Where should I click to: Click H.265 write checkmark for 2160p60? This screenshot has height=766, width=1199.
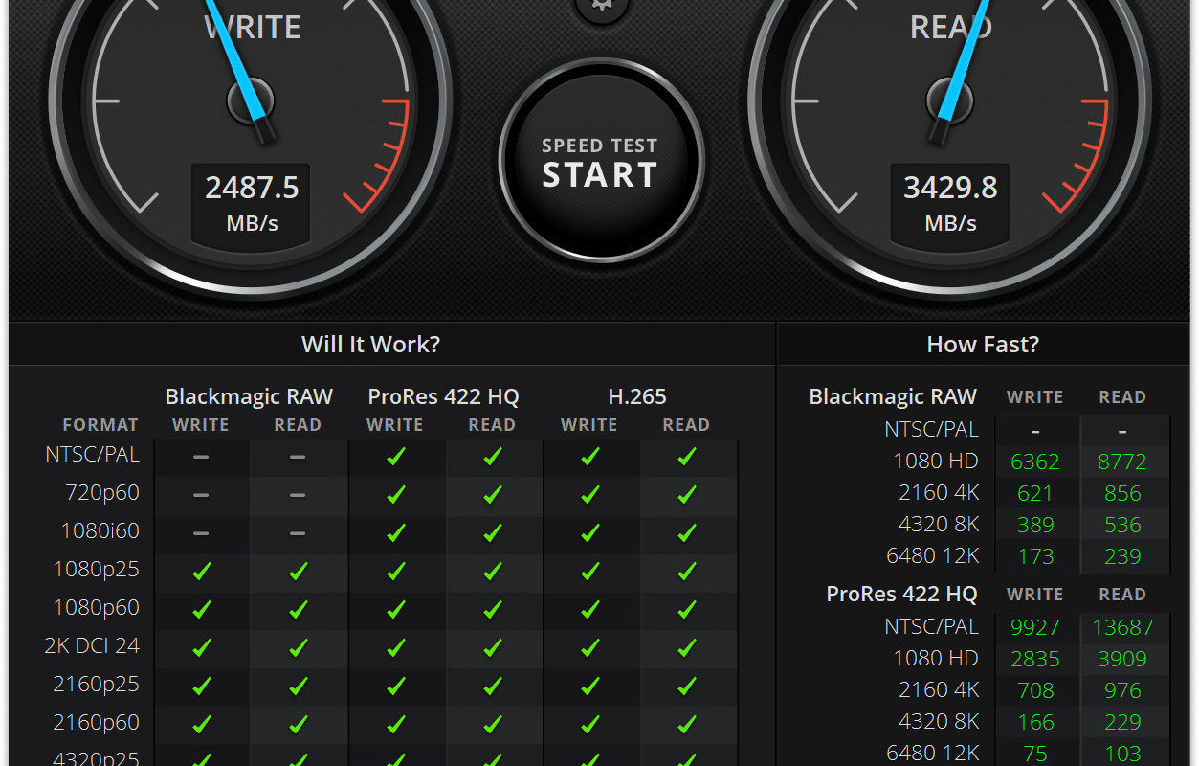tap(589, 725)
